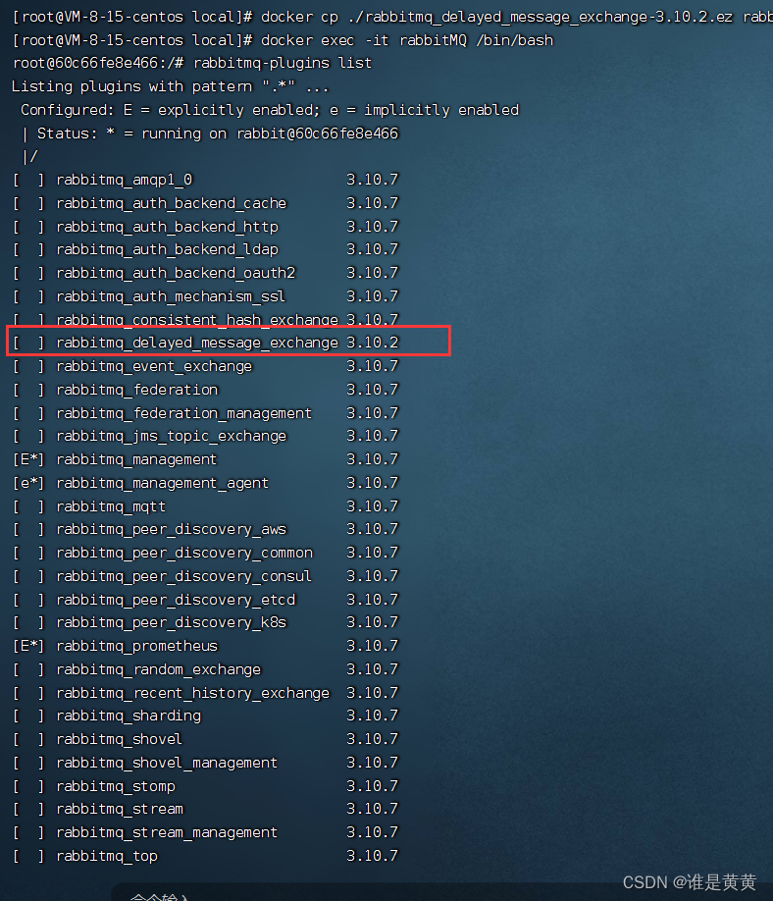The image size is (773, 901).
Task: Click the 'Configured: E = explicitly enabled' line
Action: (x=270, y=110)
